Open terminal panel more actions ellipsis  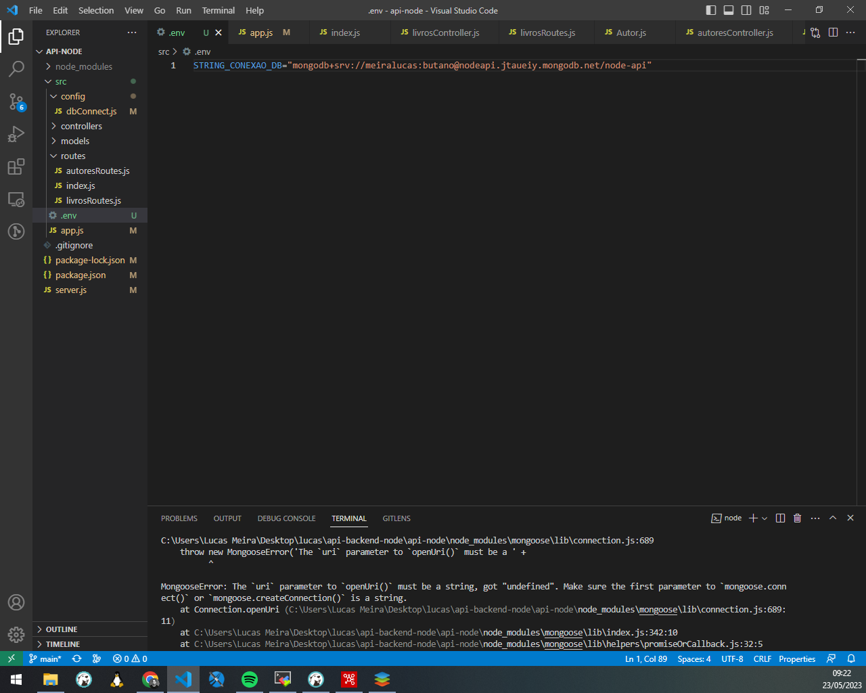[x=815, y=518]
